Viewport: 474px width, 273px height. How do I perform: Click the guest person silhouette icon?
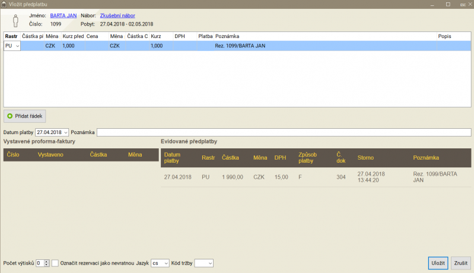point(16,20)
